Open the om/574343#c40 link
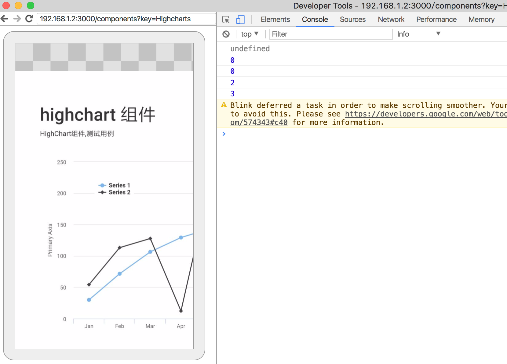 (259, 123)
